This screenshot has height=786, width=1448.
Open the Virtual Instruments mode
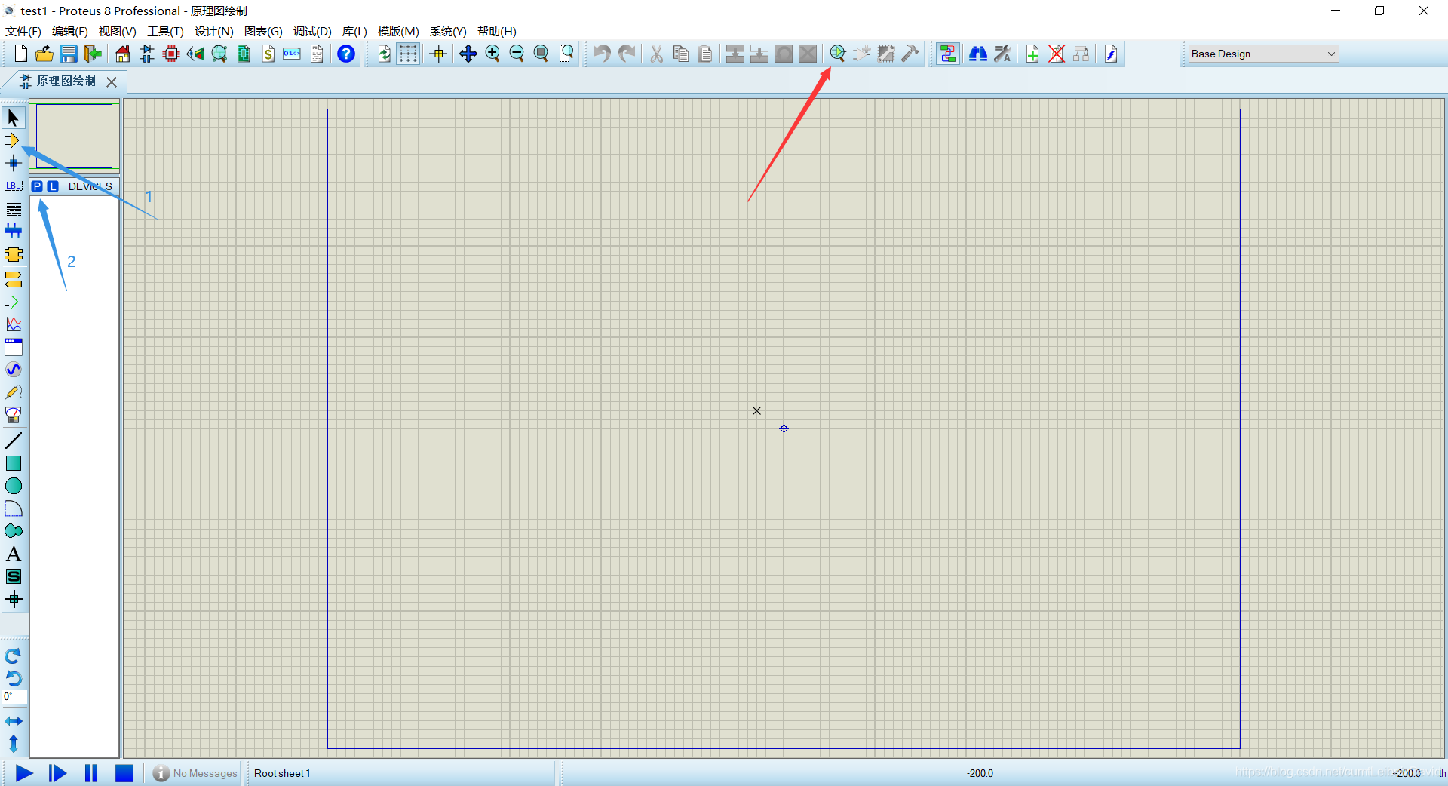click(x=14, y=415)
